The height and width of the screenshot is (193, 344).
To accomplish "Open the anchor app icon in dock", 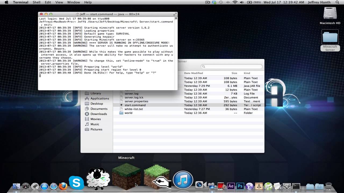I will coord(259,186).
